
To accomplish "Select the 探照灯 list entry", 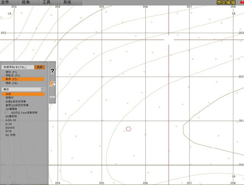I will [x=9, y=97].
